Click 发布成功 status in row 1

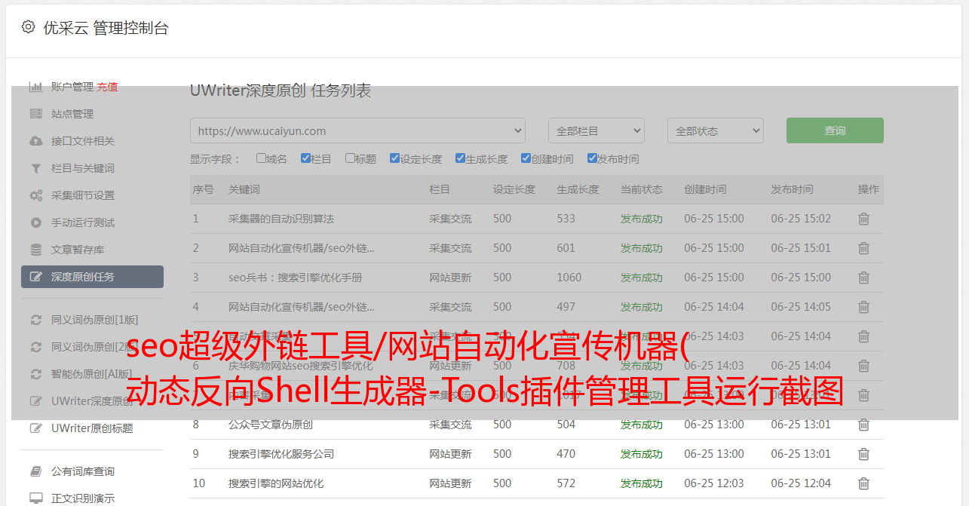pyautogui.click(x=642, y=219)
